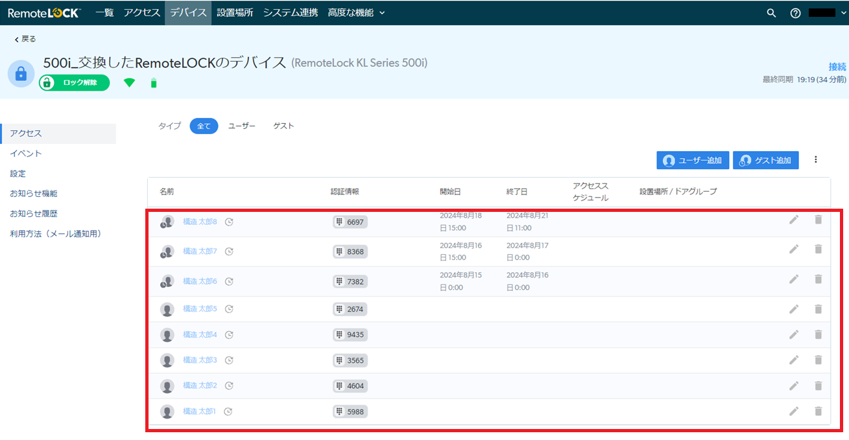Screen dimensions: 849x440
Task: Edit the 構造 太郎2 access entry
Action: [x=793, y=386]
